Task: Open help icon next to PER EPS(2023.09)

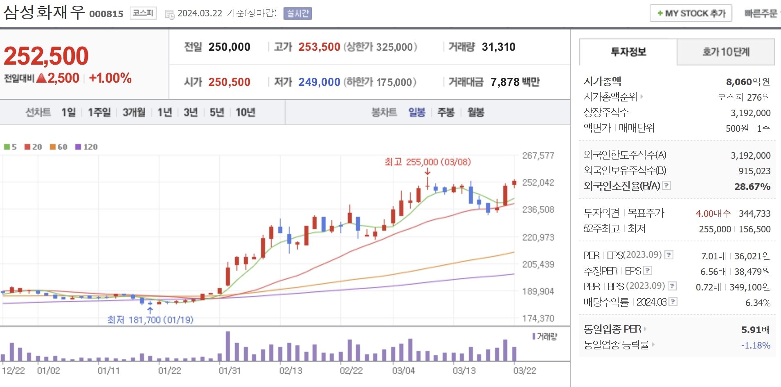Action: coord(669,255)
